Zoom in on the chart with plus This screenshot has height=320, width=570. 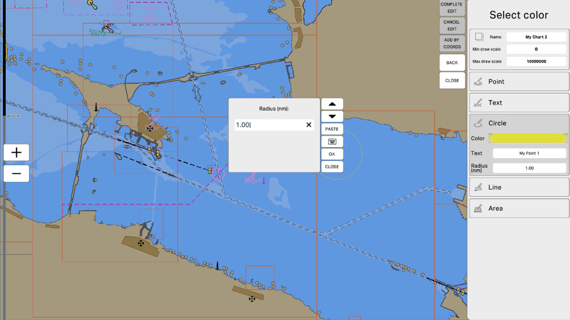click(16, 152)
